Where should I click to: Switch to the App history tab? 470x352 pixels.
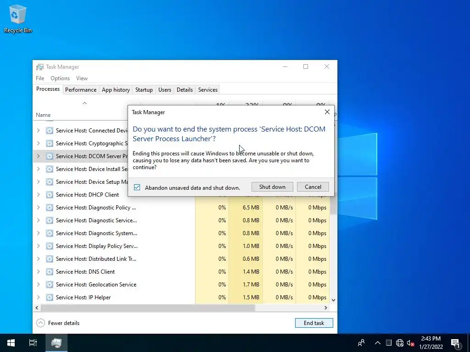[116, 90]
